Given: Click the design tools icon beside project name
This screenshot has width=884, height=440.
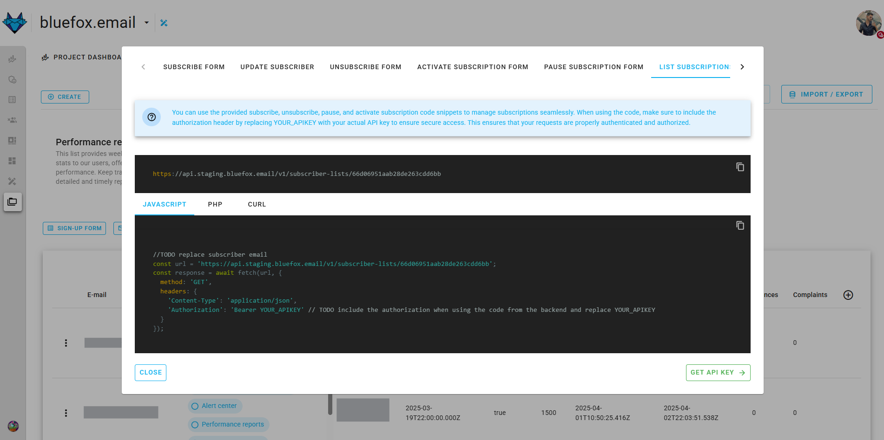Looking at the screenshot, I should coord(164,23).
